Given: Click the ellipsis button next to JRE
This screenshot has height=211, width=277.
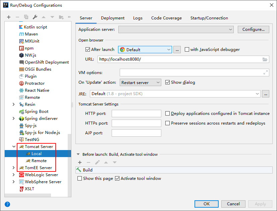Looking at the screenshot, I should pos(266,94).
